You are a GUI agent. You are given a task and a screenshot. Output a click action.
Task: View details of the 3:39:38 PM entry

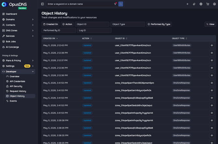212,120
